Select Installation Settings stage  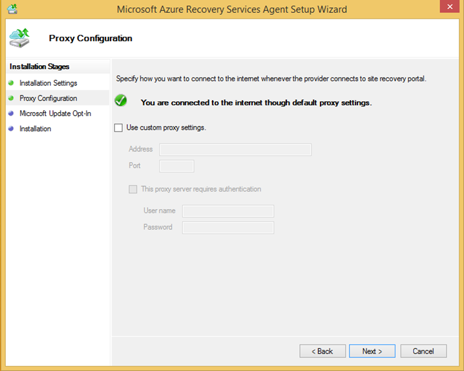tap(48, 83)
